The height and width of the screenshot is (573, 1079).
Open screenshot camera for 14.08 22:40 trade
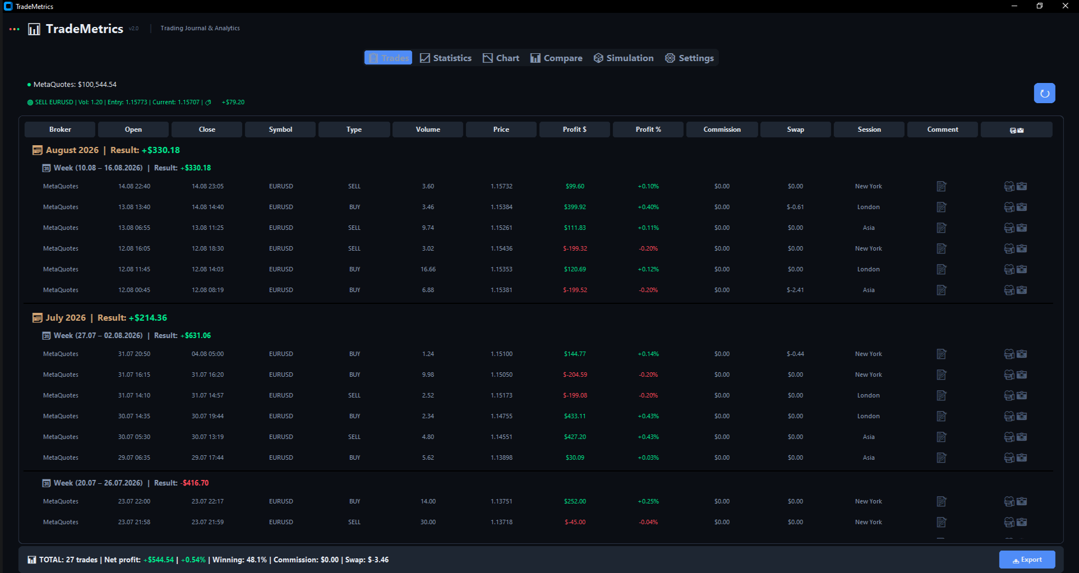[x=1022, y=186]
